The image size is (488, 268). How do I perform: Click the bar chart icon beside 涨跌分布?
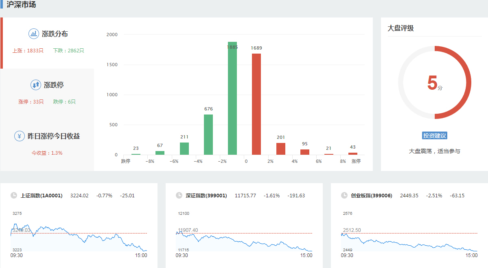pyautogui.click(x=33, y=34)
